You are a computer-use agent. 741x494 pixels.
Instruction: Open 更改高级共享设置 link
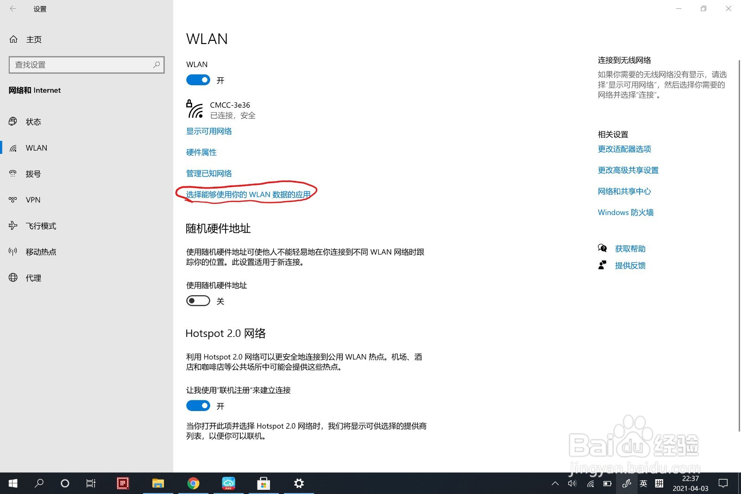(x=628, y=170)
